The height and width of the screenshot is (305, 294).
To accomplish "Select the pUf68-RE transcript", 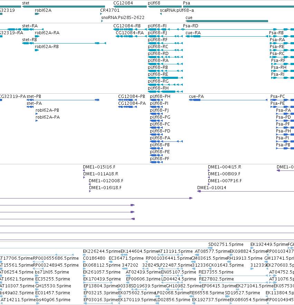I will pos(165,78).
